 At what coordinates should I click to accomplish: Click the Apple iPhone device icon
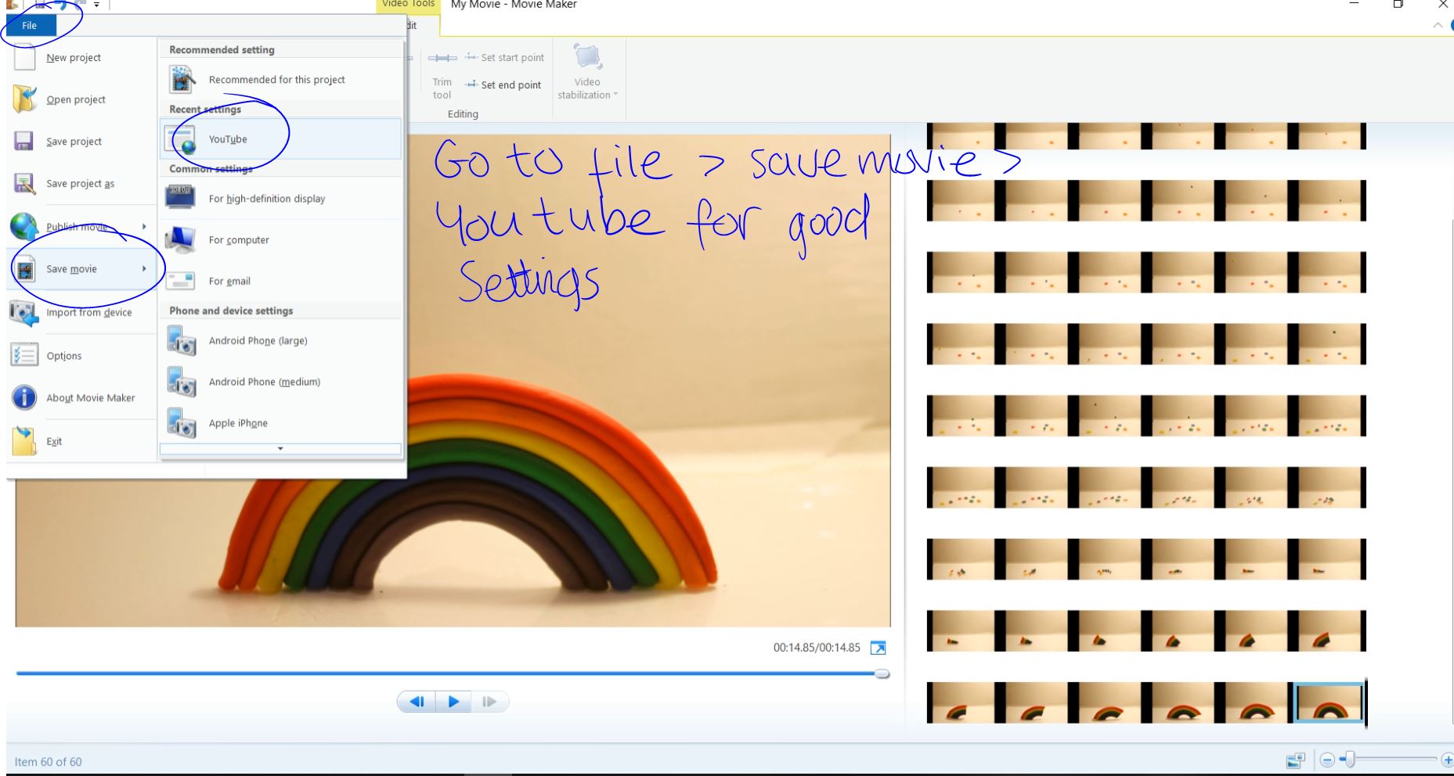[182, 424]
